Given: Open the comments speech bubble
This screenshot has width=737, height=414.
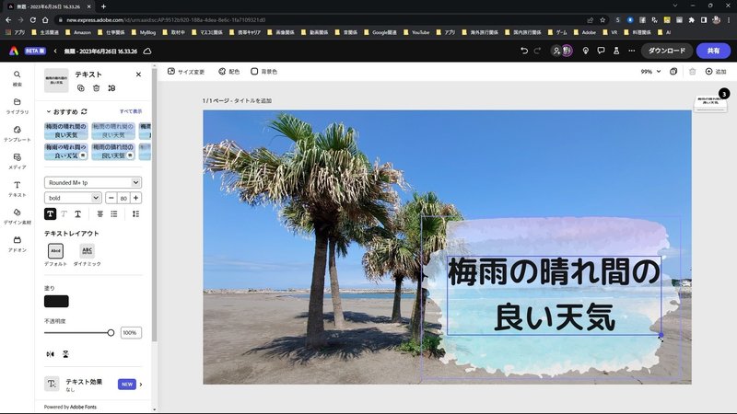Looking at the screenshot, I should (601, 51).
